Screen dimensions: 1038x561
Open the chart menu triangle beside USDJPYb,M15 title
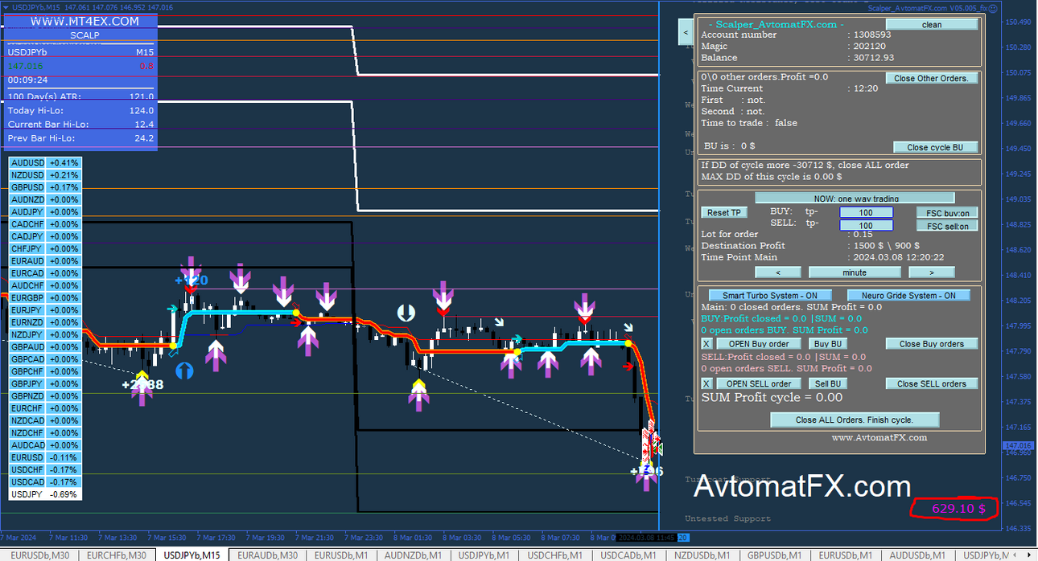(x=6, y=6)
